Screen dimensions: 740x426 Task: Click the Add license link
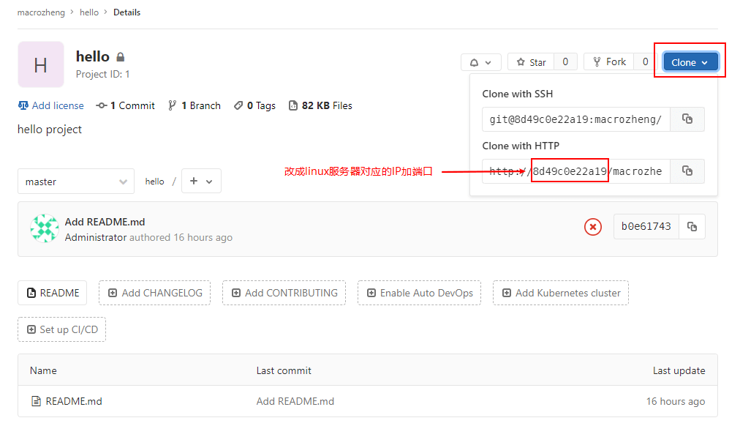[51, 105]
